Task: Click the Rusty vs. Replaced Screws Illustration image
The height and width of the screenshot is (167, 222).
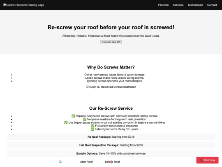Action: (111, 87)
